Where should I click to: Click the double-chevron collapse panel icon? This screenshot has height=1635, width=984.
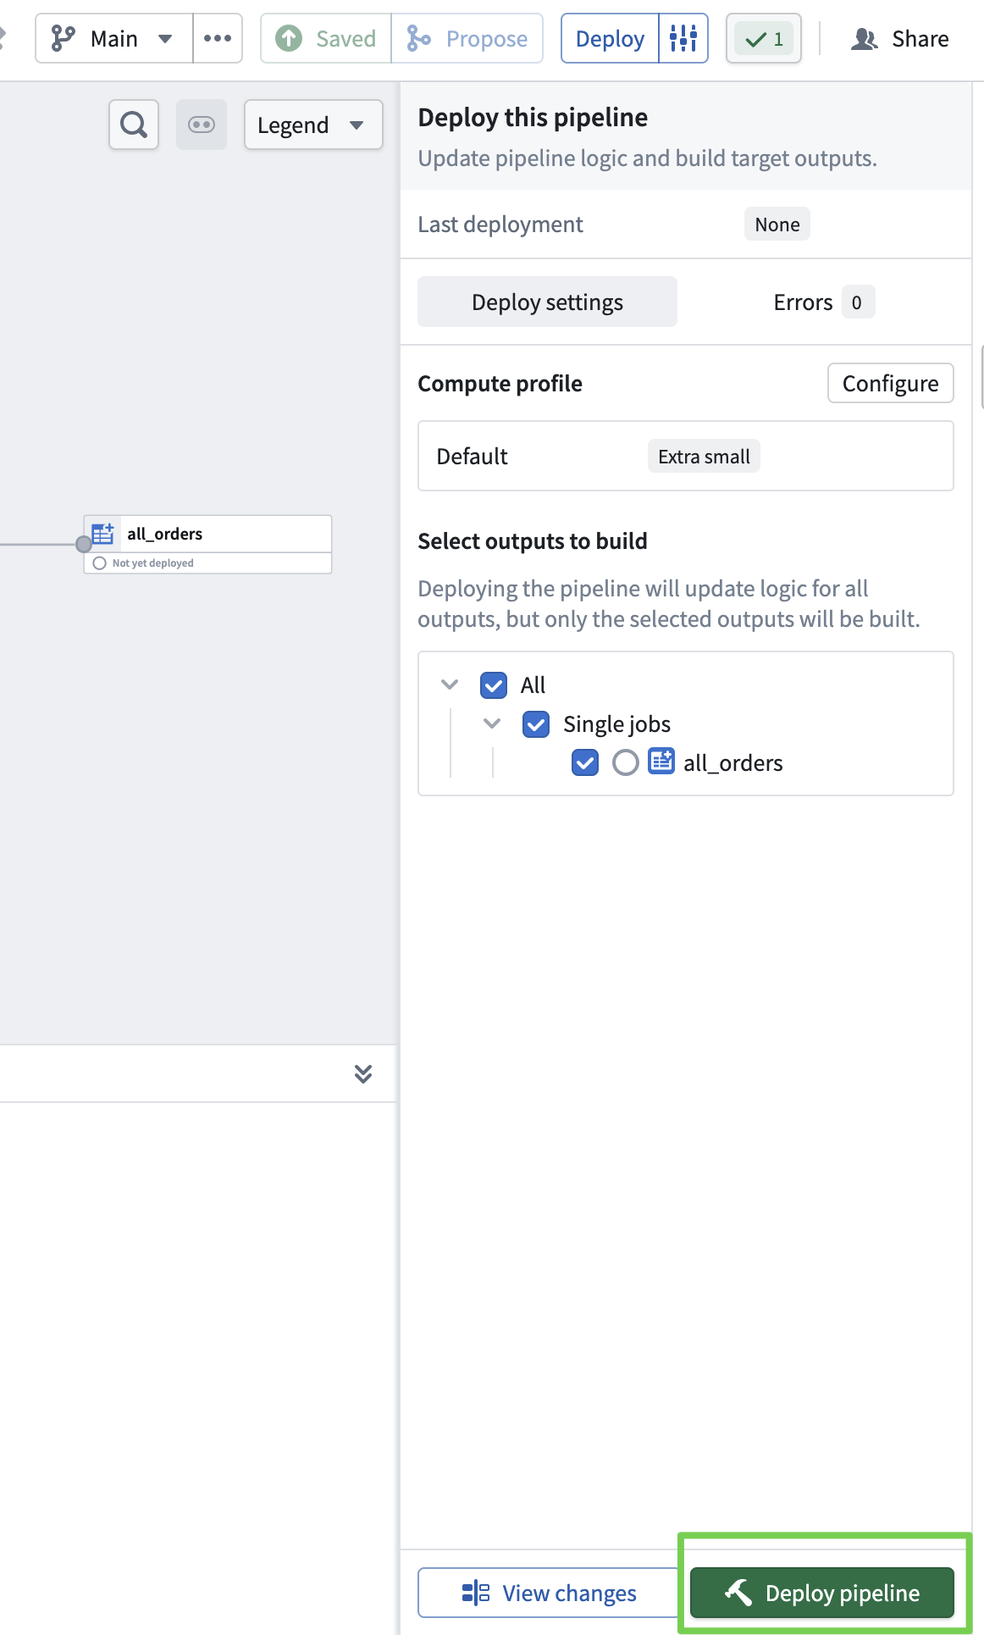[363, 1073]
